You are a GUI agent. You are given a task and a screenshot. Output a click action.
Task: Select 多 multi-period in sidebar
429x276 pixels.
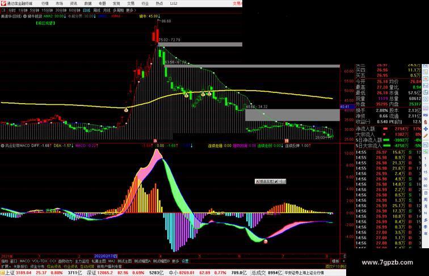pos(426,220)
